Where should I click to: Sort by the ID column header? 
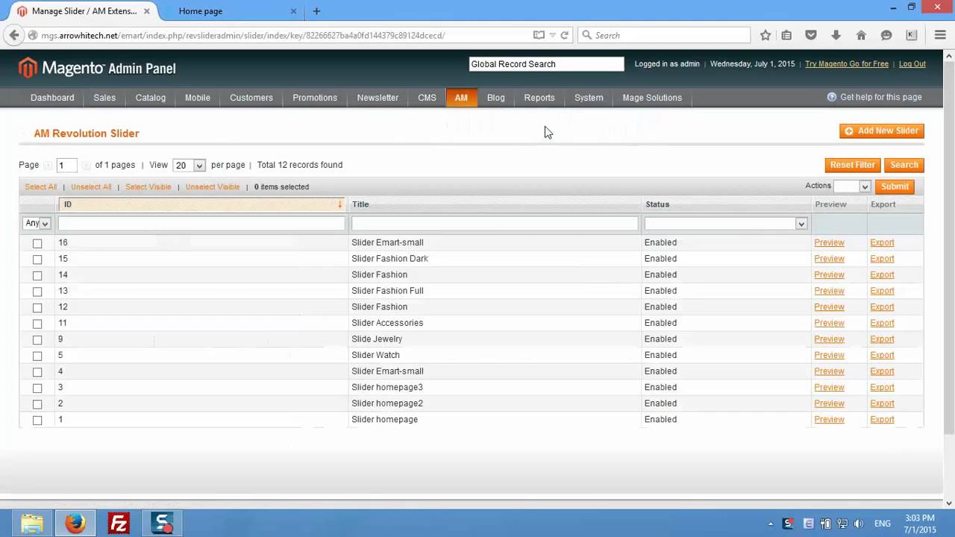point(201,204)
